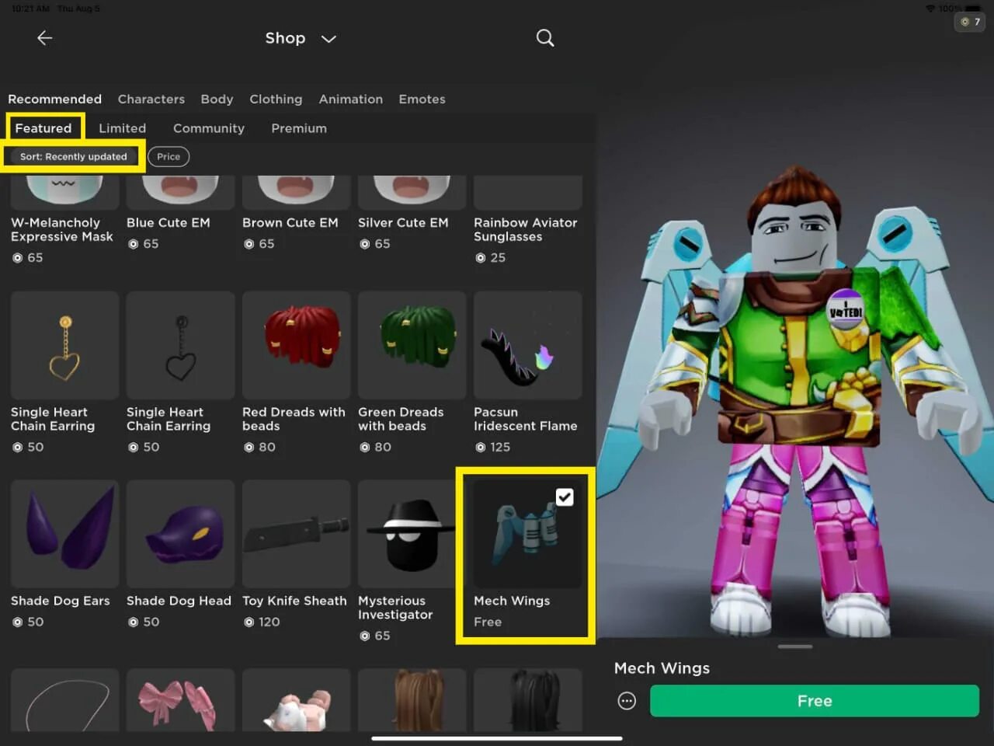
Task: Tap the Robux balance badge showing 7
Action: click(x=970, y=22)
